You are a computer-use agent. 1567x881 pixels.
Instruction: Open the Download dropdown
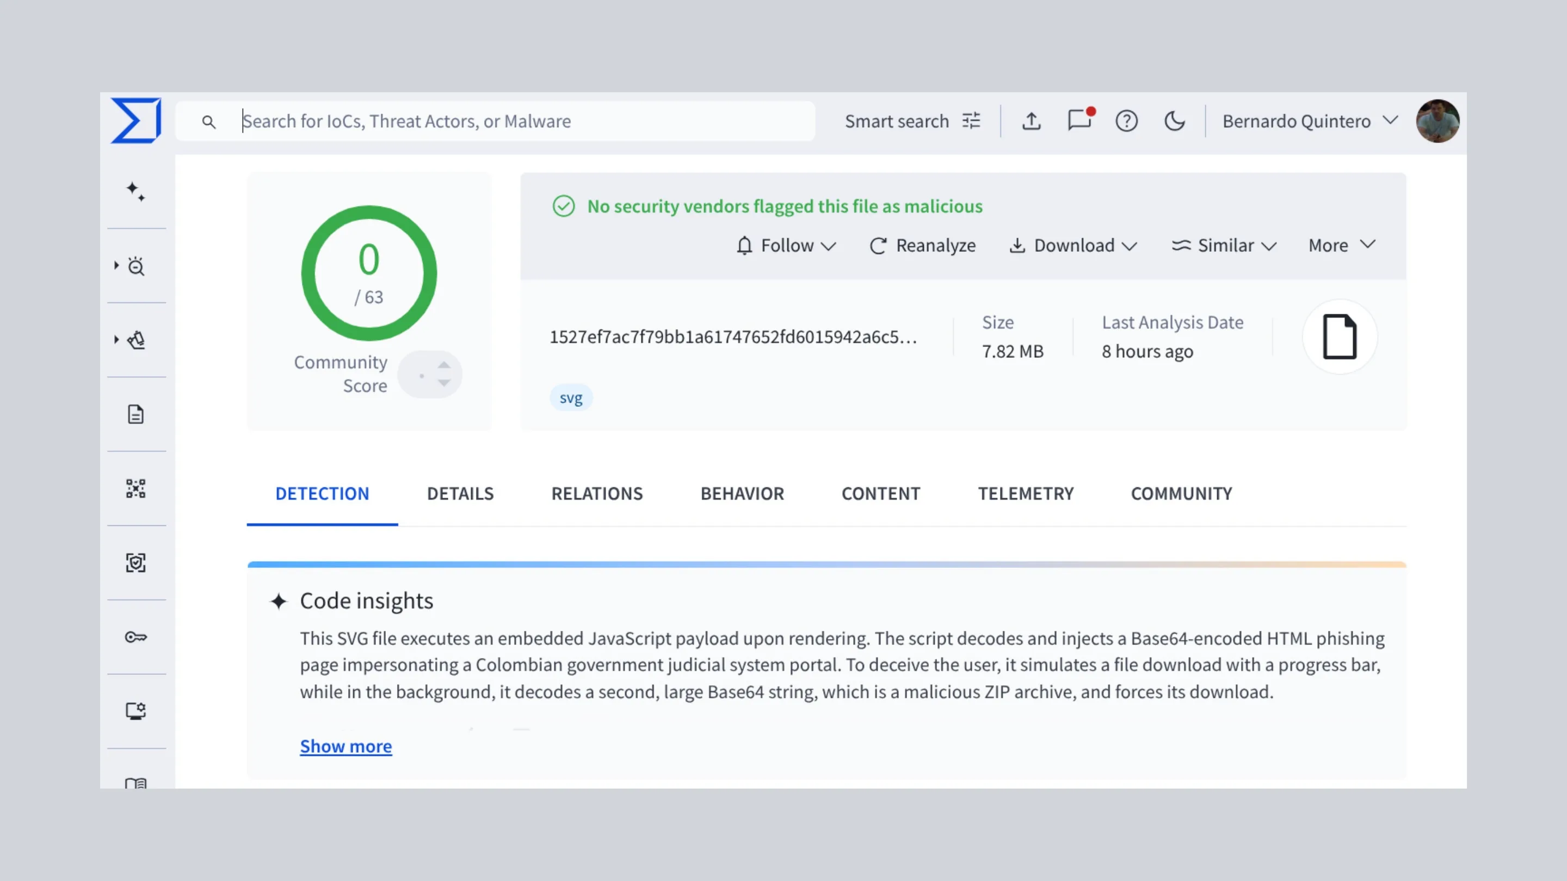[1073, 245]
